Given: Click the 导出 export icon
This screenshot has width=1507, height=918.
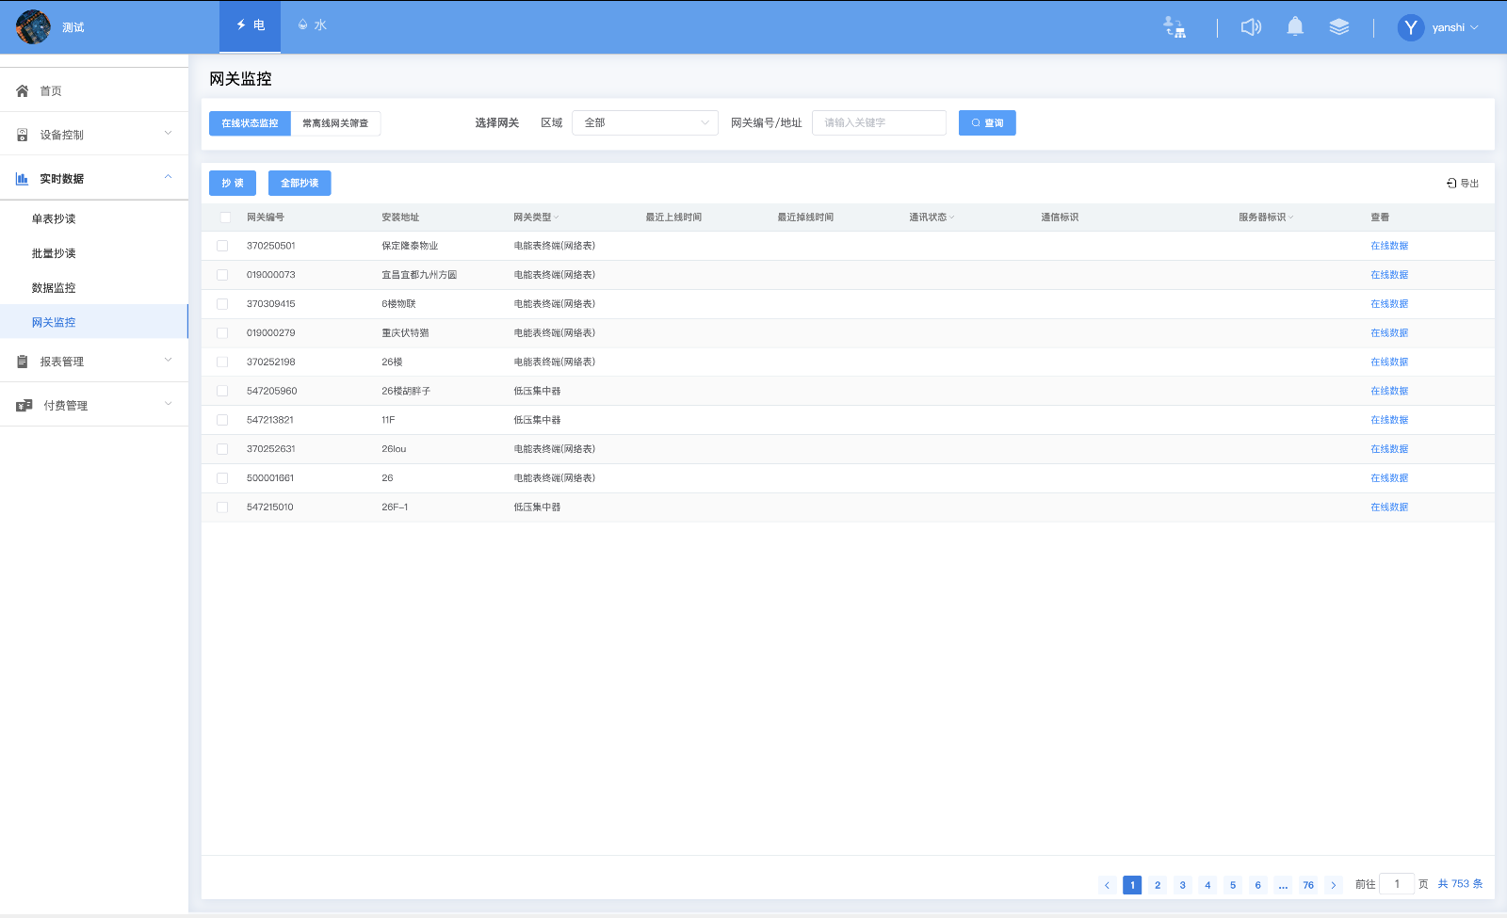Looking at the screenshot, I should point(1451,184).
